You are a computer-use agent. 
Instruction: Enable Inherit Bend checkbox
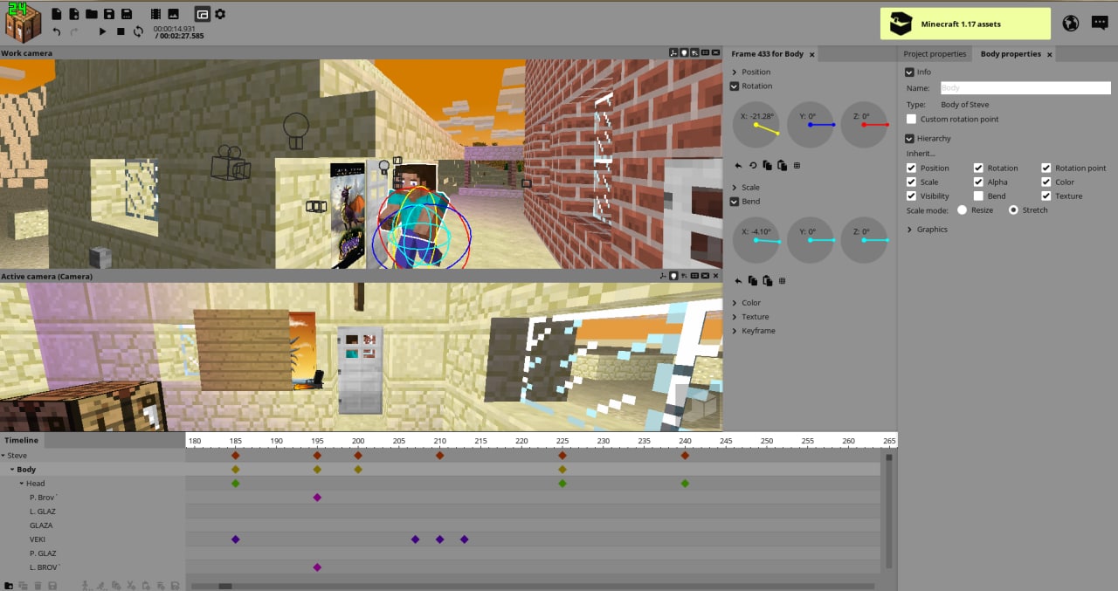[x=978, y=196]
